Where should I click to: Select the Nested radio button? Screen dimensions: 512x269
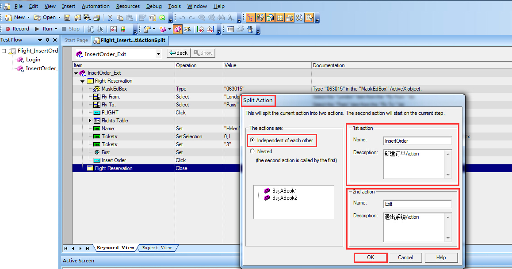click(x=252, y=151)
